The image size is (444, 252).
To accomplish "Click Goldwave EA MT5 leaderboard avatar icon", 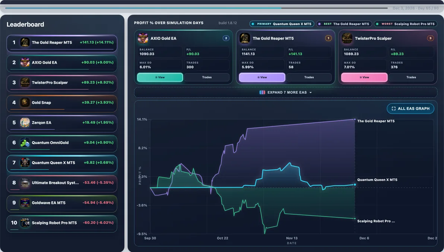I will [x=25, y=203].
